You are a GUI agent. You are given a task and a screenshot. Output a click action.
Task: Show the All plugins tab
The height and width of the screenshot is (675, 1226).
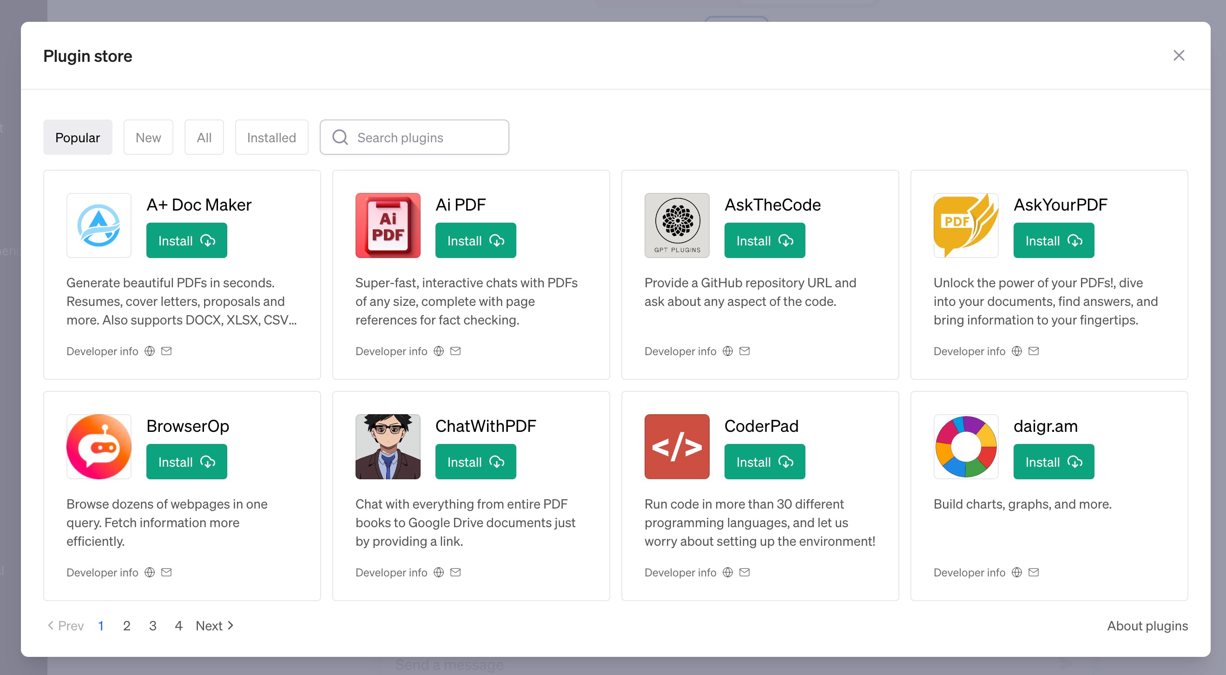[204, 138]
